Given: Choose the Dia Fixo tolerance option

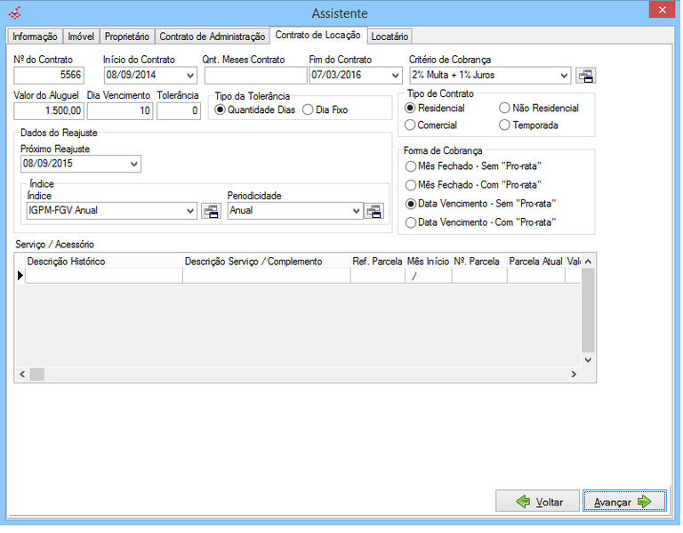Looking at the screenshot, I should click(309, 110).
